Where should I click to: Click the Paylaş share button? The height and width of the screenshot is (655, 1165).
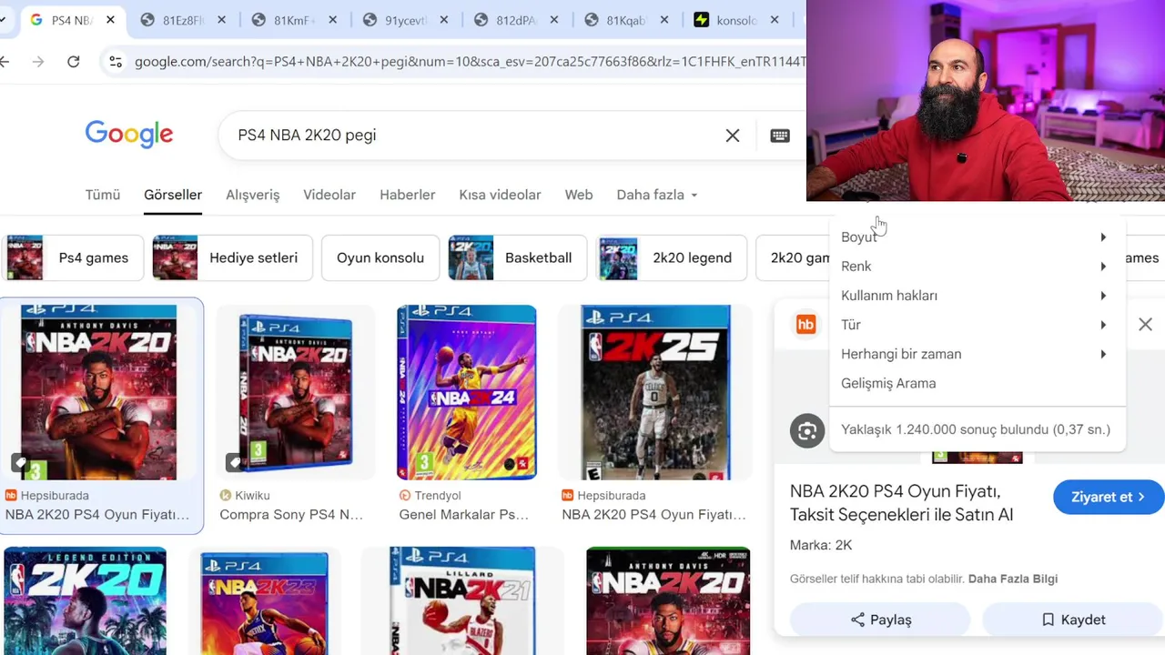click(x=880, y=620)
